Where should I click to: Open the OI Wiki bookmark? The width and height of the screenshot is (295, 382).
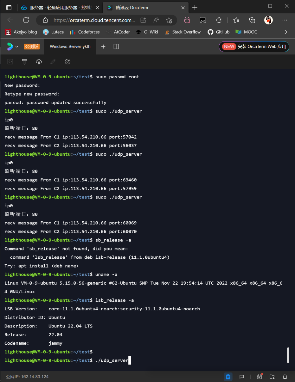(x=147, y=32)
